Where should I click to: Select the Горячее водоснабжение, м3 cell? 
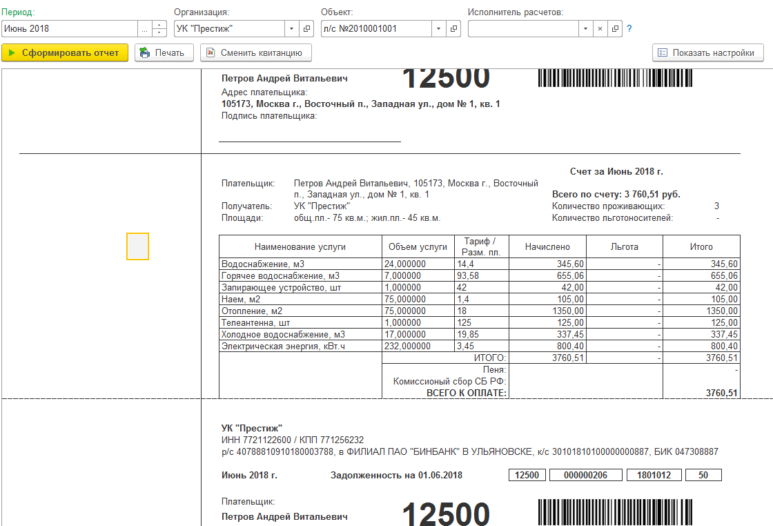[x=300, y=275]
